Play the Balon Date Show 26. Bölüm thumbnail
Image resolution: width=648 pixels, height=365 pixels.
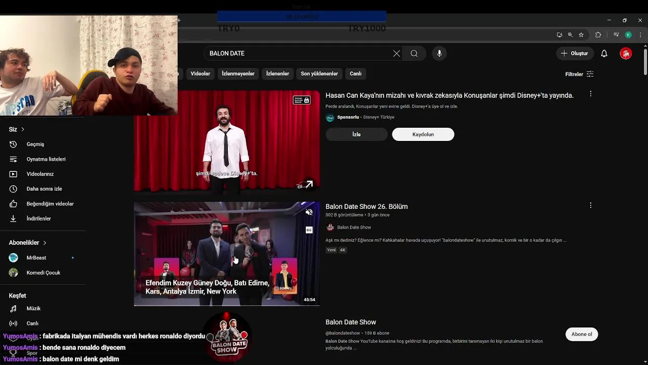click(x=227, y=254)
